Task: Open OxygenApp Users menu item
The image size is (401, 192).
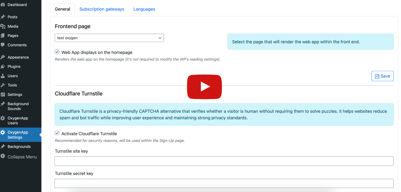Action: pyautogui.click(x=18, y=121)
